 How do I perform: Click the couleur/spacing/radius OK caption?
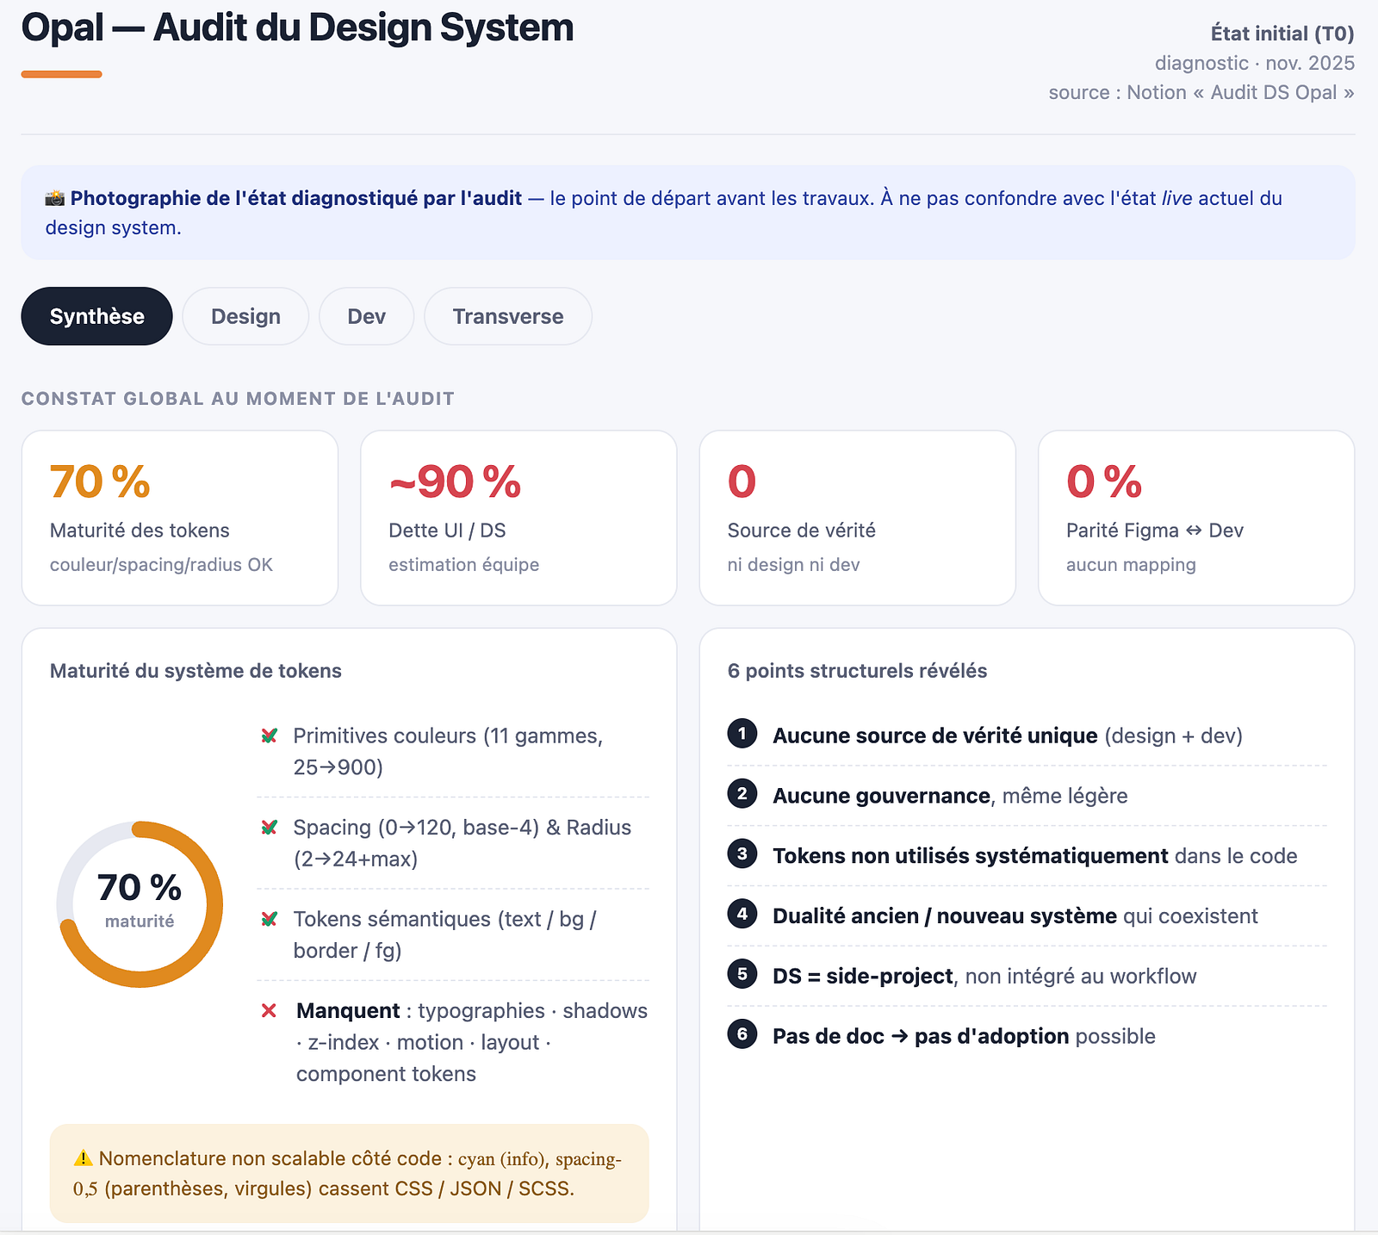click(161, 565)
